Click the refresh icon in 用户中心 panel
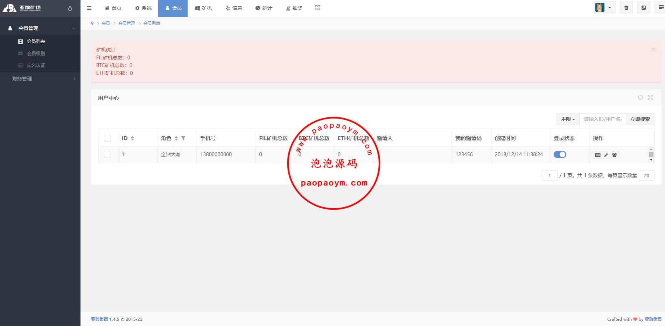The image size is (665, 326). [x=640, y=97]
